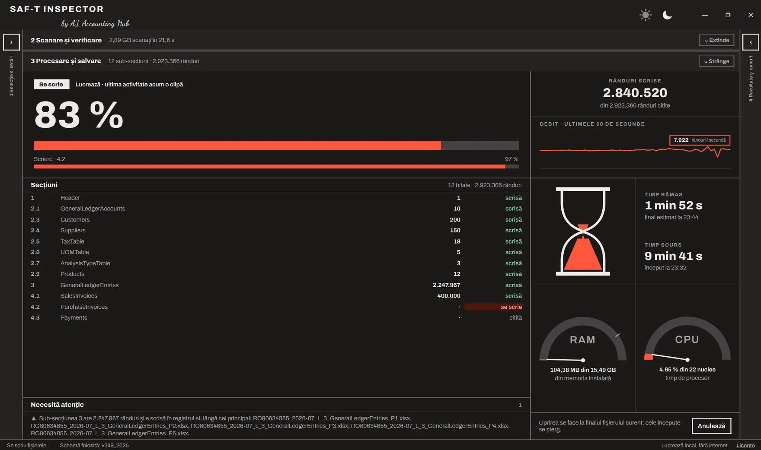Expand the right Rezultate și export panel

tap(751, 42)
